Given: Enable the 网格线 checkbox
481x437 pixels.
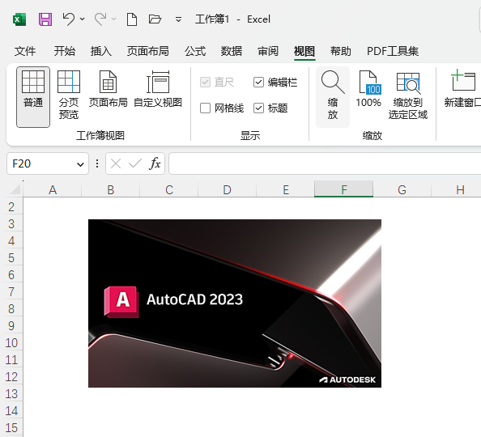Looking at the screenshot, I should 205,108.
